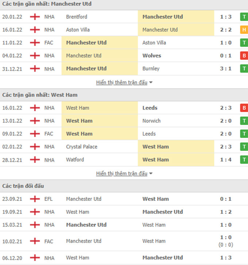This screenshot has height=265, width=248.
Task: Click the England flag beside the 06.12.20 match
Action: click(x=35, y=258)
